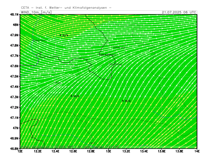The height and width of the screenshot is (163, 217).
Task: Click the "4 m/s" label nearest Kitzb.
Action: [x=75, y=96]
